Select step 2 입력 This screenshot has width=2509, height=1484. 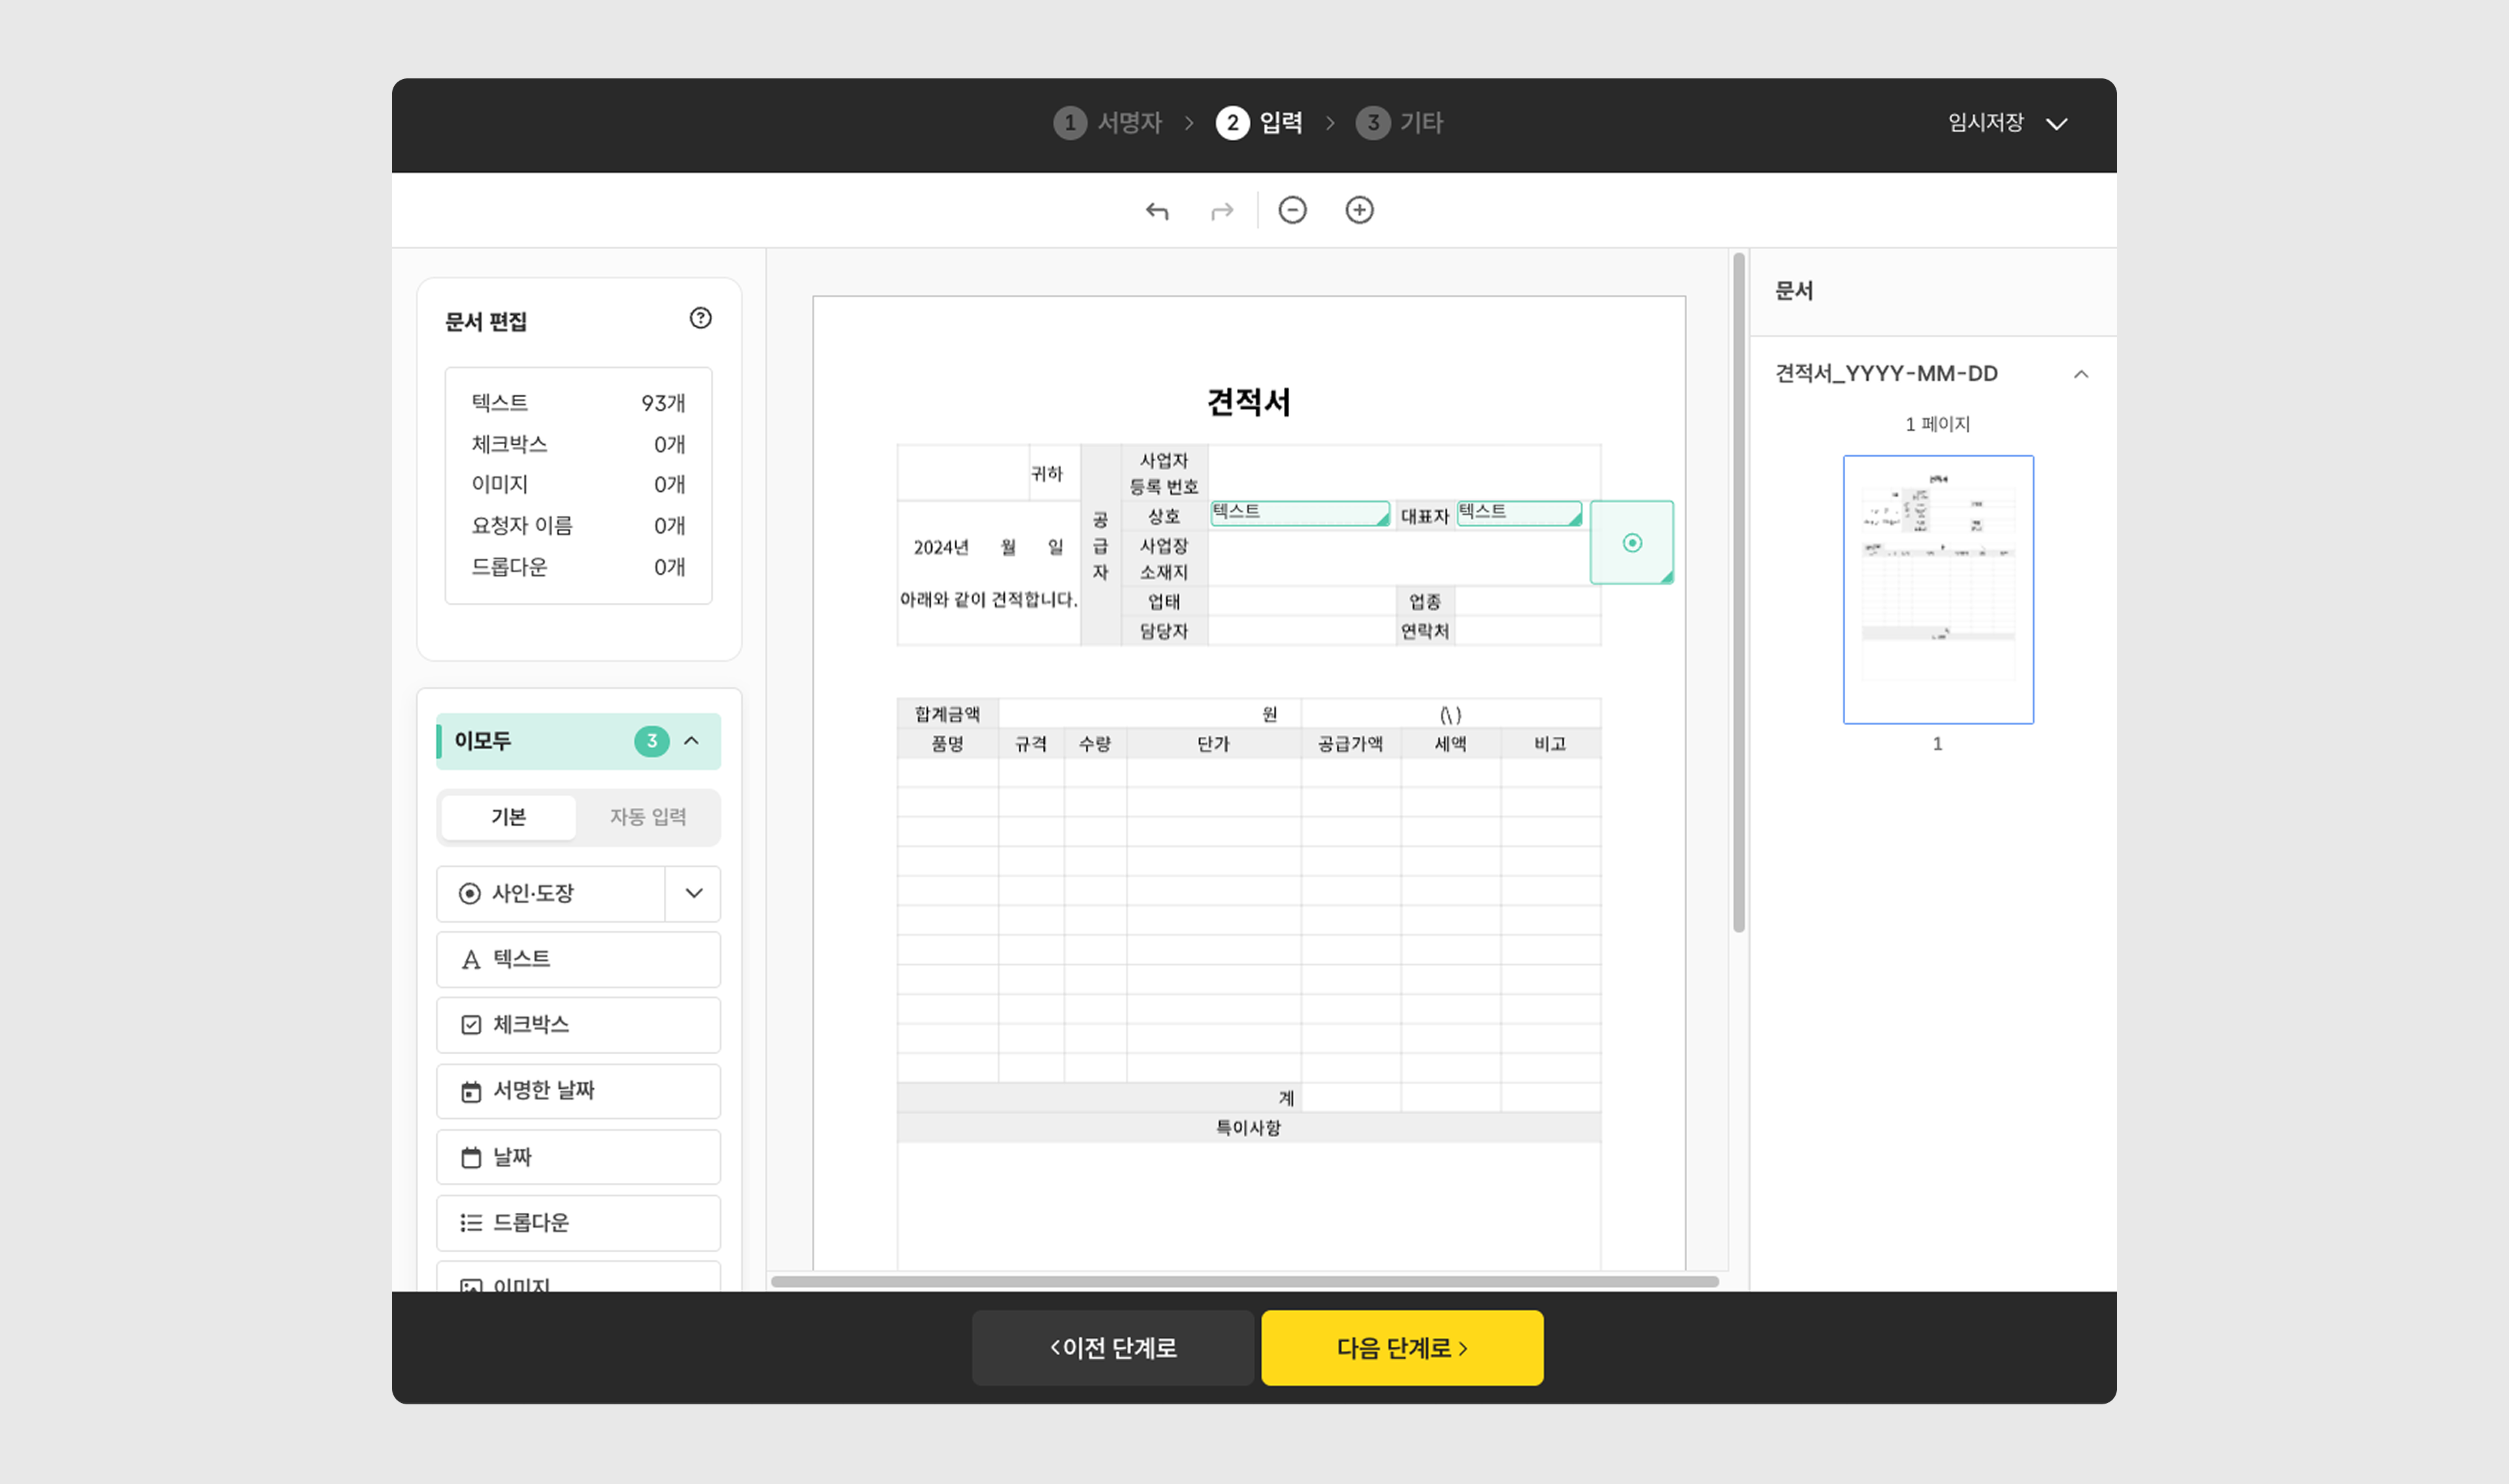coord(1259,123)
